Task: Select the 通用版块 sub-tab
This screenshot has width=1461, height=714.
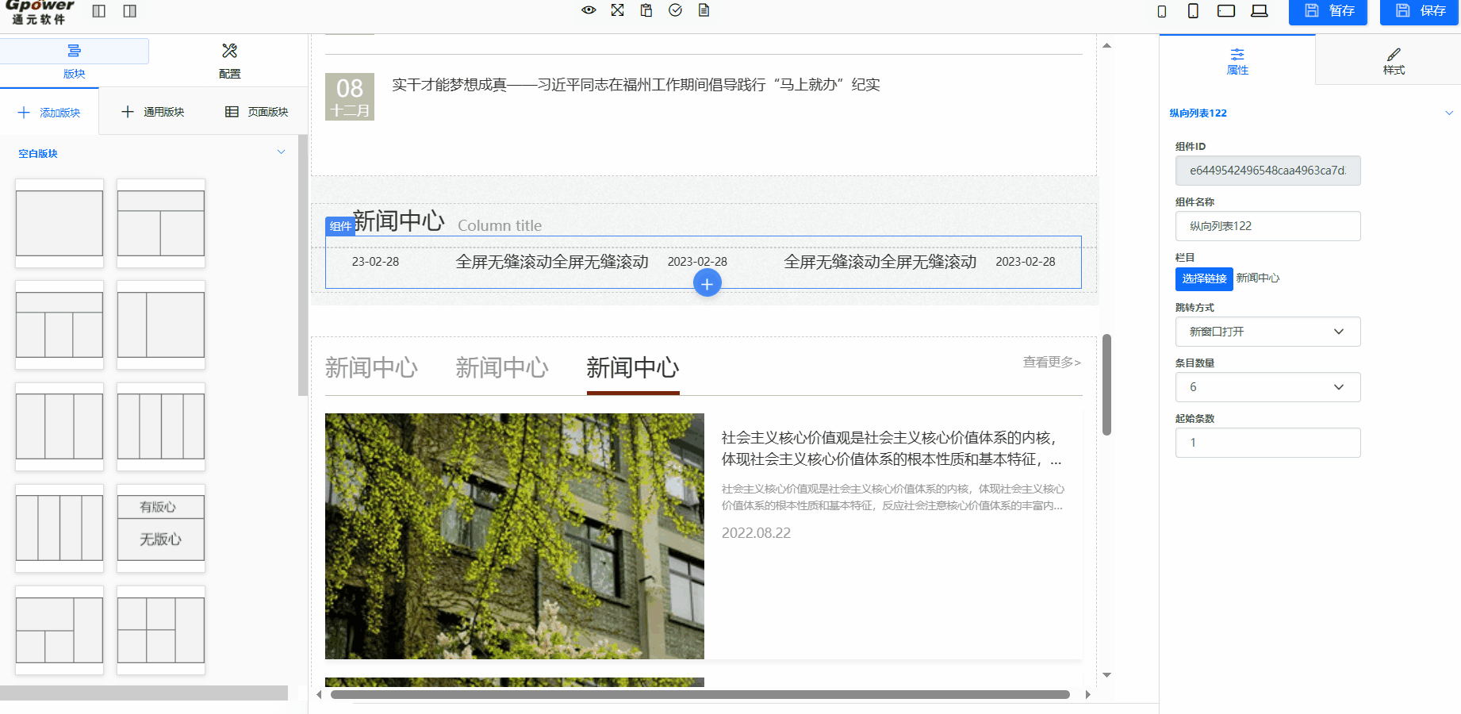Action: point(152,112)
